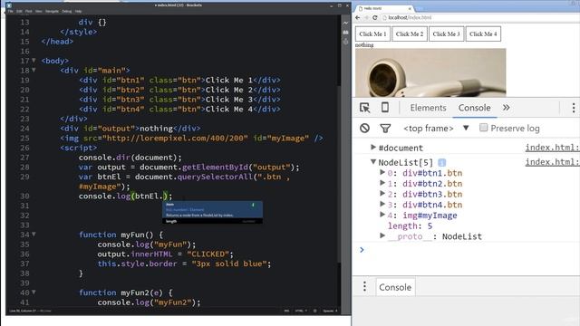This screenshot has height=326, width=580.
Task: Click the 'nothing' output text on page
Action: coord(364,45)
